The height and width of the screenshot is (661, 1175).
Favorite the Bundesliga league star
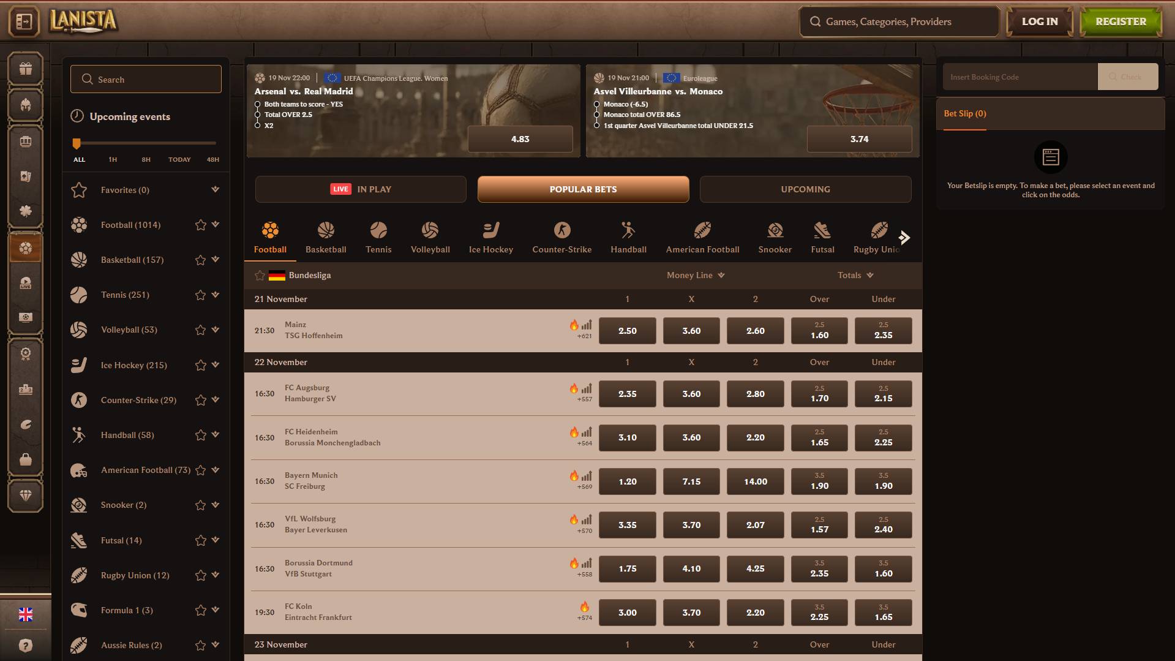click(x=260, y=276)
